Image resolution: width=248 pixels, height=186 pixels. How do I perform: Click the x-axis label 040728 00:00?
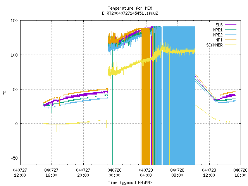[x=115, y=173]
